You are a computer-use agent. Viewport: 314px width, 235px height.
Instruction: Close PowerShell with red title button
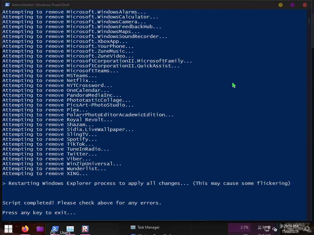coord(305,5)
